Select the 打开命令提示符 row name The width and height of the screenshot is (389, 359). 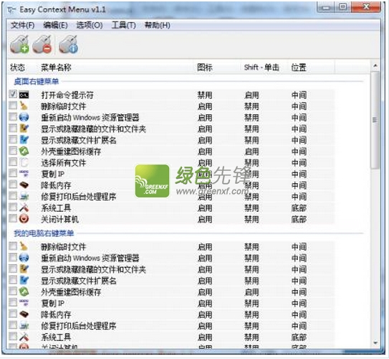tap(67, 95)
